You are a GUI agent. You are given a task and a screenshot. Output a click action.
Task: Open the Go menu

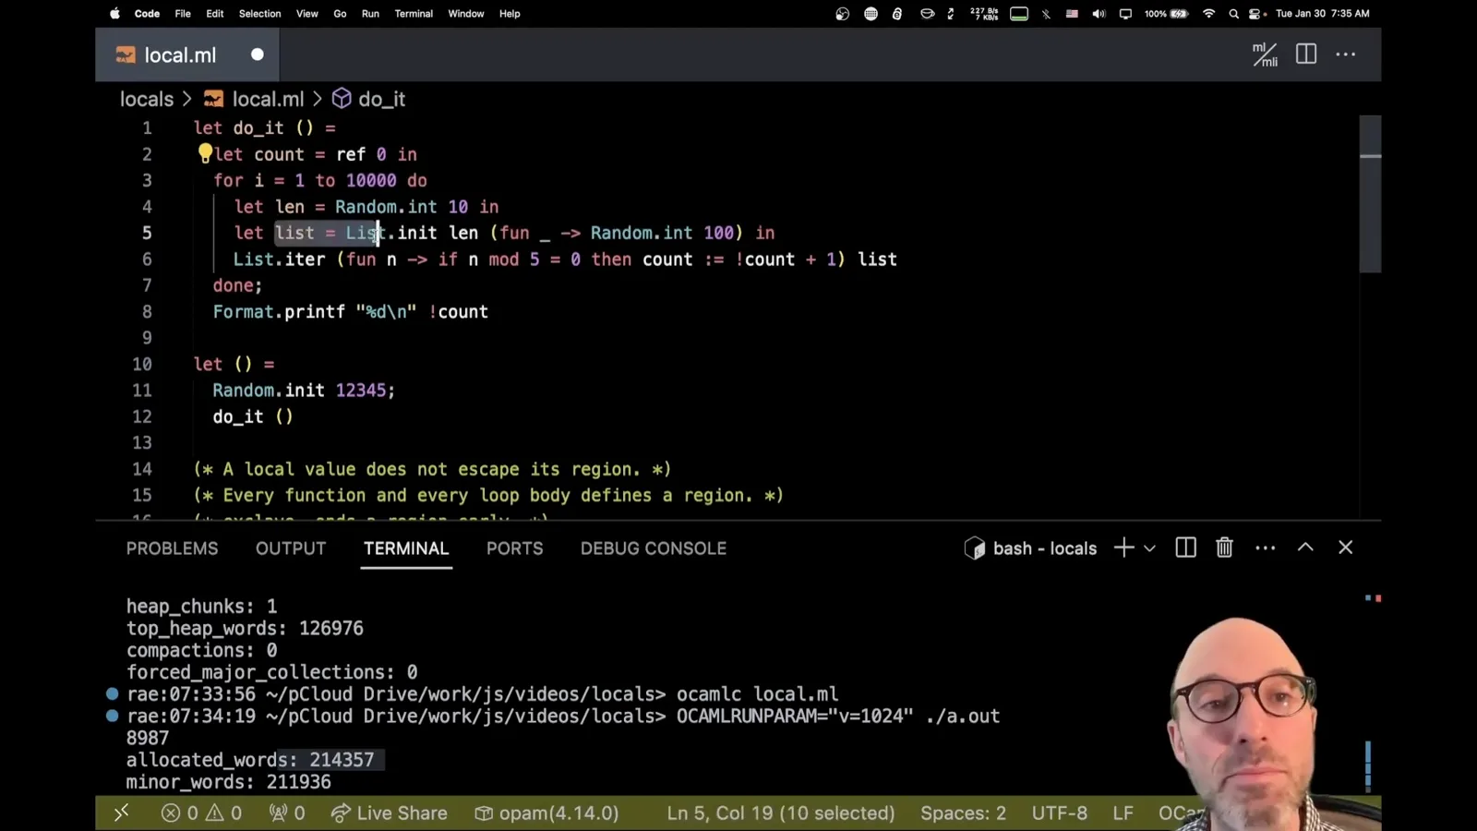click(x=340, y=14)
